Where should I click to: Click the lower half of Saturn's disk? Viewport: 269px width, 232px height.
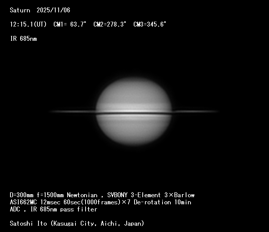pyautogui.click(x=134, y=129)
